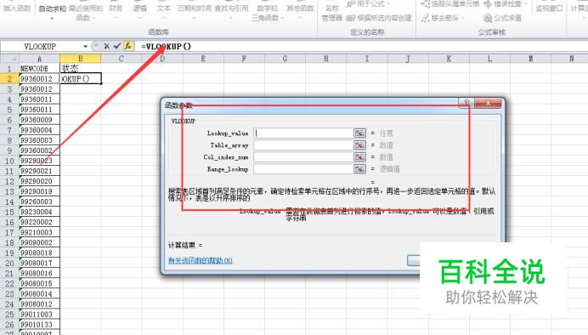Click the Col_index_num input field
The height and width of the screenshot is (335, 588).
click(x=303, y=157)
